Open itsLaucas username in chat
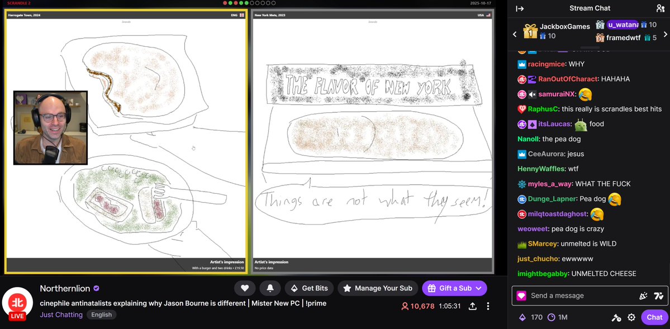Viewport: 670px width, 329px height. click(554, 124)
